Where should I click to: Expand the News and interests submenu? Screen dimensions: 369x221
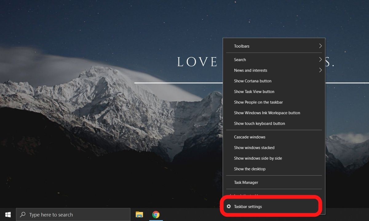[x=251, y=70]
